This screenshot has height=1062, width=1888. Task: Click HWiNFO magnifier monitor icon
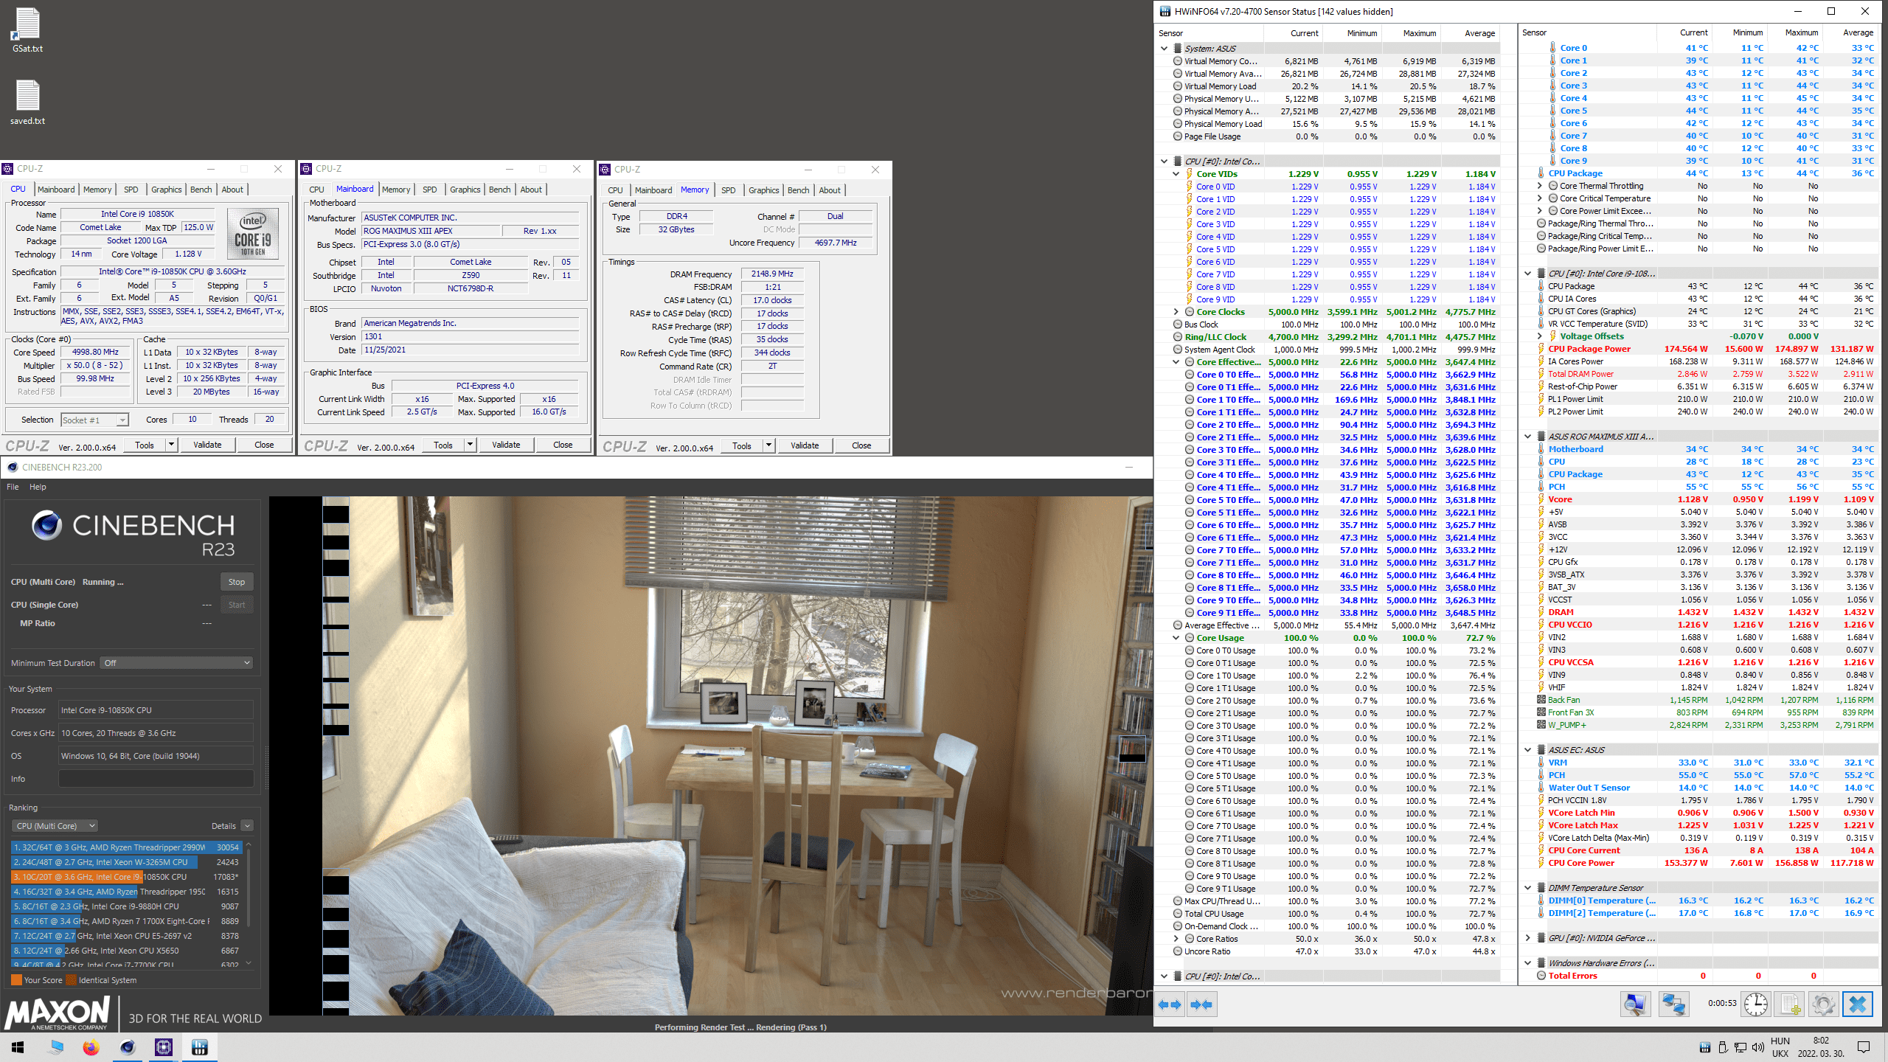[1635, 1004]
